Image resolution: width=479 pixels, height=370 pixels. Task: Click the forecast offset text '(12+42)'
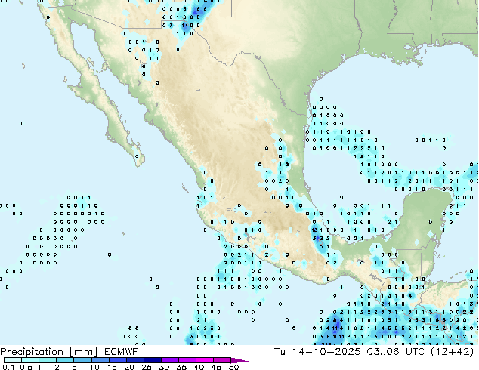click(452, 352)
